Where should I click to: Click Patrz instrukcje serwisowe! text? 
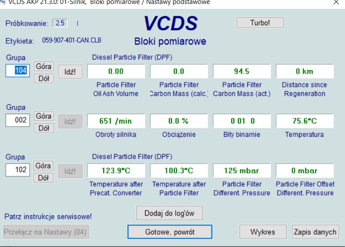pyautogui.click(x=48, y=217)
